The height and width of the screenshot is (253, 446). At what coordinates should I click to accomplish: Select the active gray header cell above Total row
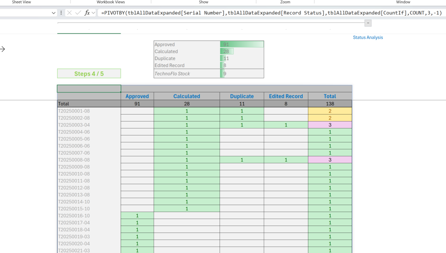tap(89, 89)
